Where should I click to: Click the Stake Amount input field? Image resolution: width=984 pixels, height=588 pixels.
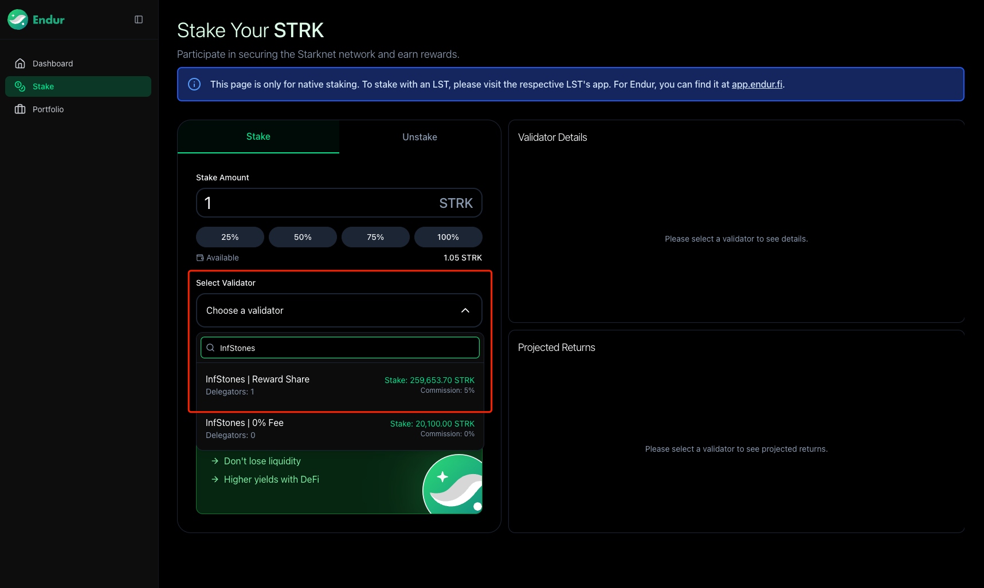pyautogui.click(x=339, y=203)
